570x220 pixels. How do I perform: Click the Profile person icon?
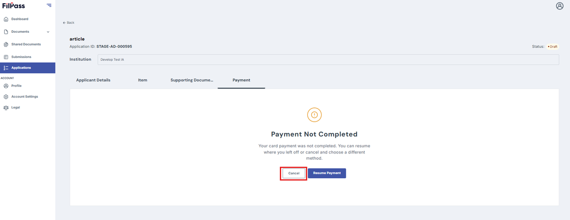[6, 86]
